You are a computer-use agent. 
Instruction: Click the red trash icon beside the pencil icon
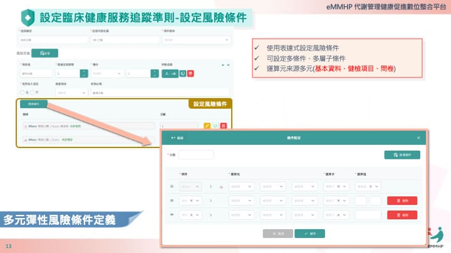(222, 126)
